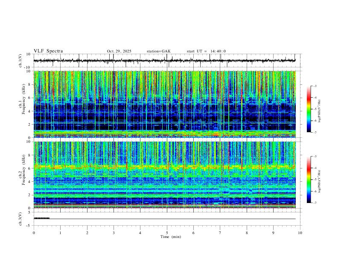Click the ch.1 color bar log(PSD) label
This screenshot has height=261, width=338.
(x=320, y=111)
